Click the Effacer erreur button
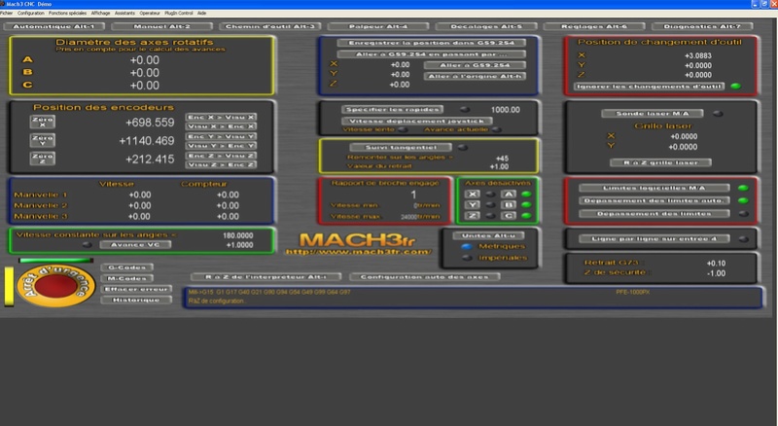778x426 pixels. pyautogui.click(x=136, y=289)
